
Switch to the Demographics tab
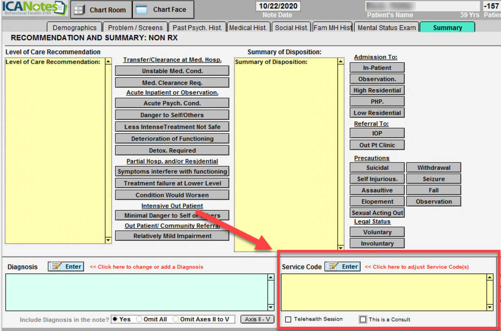[x=74, y=28]
